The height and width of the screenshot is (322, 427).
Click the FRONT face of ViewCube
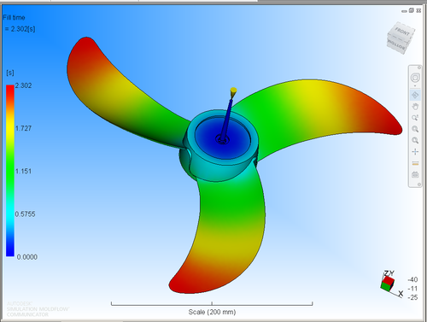click(402, 32)
